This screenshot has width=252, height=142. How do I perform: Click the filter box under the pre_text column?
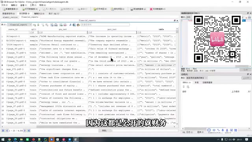[63, 32]
